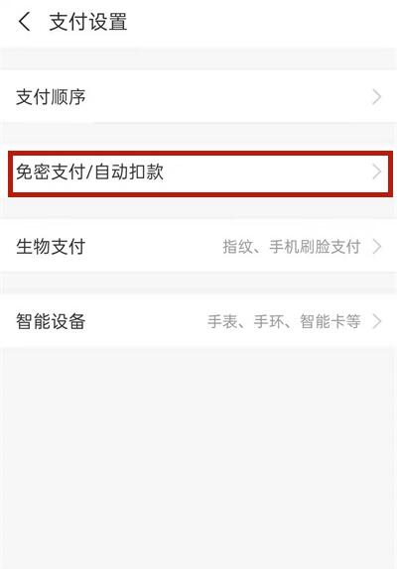Image resolution: width=399 pixels, height=569 pixels.
Task: Click the chevron next to 智能设备
Action: click(x=377, y=321)
